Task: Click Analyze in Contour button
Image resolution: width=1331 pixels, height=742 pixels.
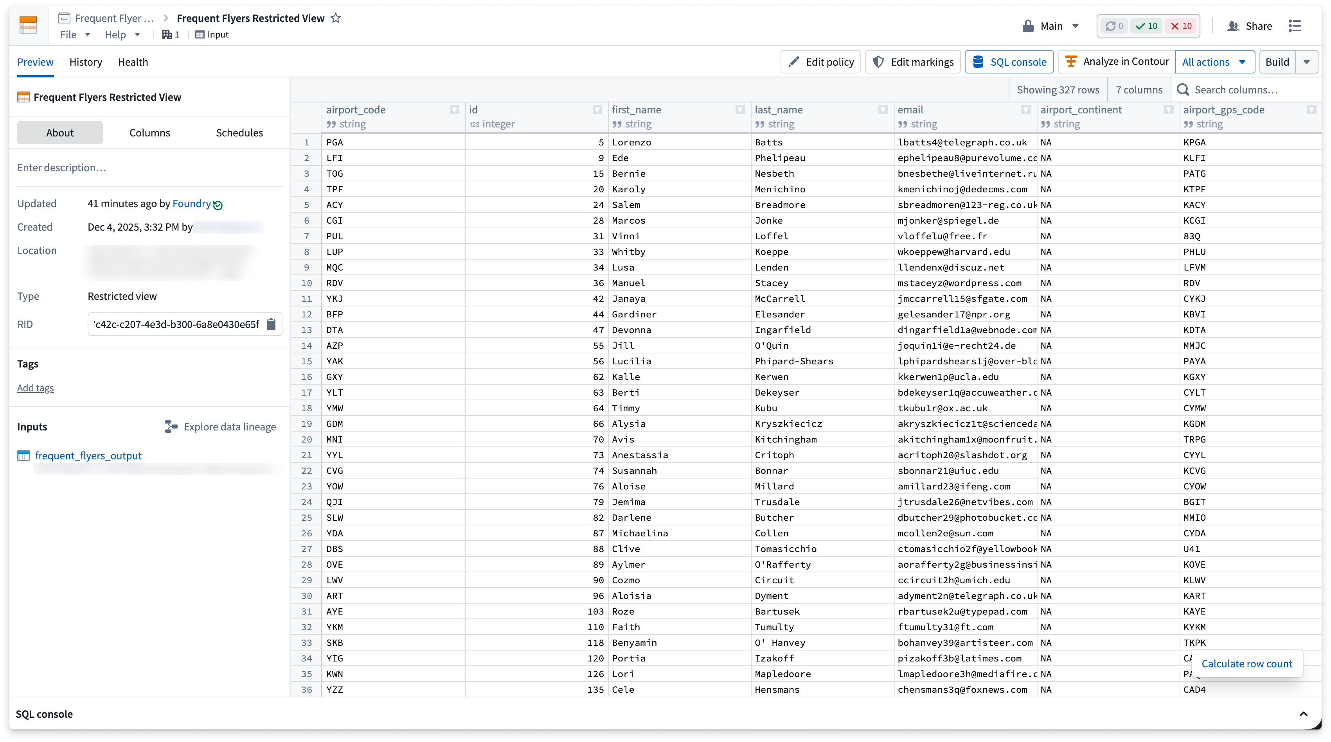Action: pyautogui.click(x=1117, y=61)
